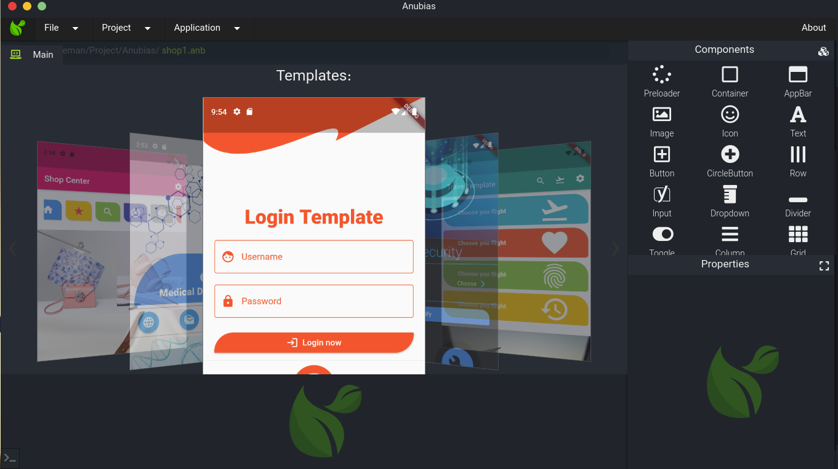Select the Toggle switch component
This screenshot has height=469, width=838.
663,234
